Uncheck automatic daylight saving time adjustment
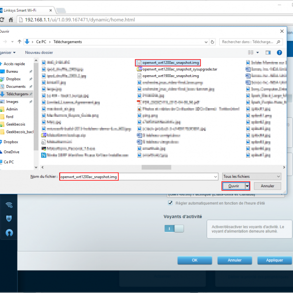 click(170, 203)
